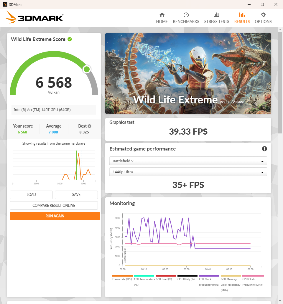Viewport: 283px width, 304px height.
Task: Click the Results chart icon
Action: [x=242, y=15]
